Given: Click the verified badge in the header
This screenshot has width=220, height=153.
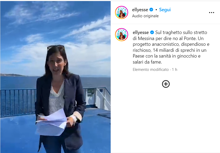Looking at the screenshot, I should tap(151, 10).
